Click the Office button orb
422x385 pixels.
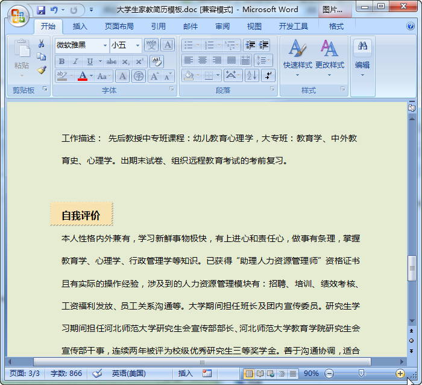18,16
